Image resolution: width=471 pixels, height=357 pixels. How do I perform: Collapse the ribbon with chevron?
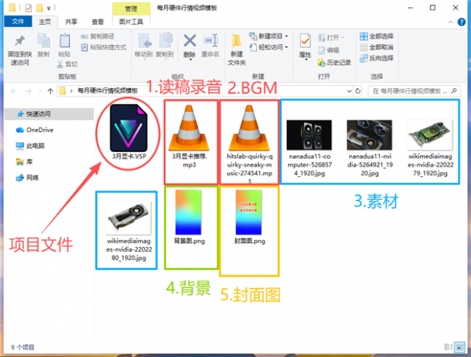coord(451,22)
